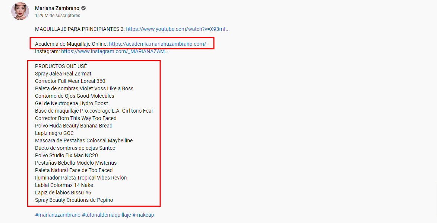Click 'Polvo Huda Beauty Banana Bread' line

[x=74, y=126]
